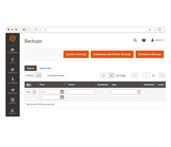Expand the Type filter dropdown

click(126, 92)
